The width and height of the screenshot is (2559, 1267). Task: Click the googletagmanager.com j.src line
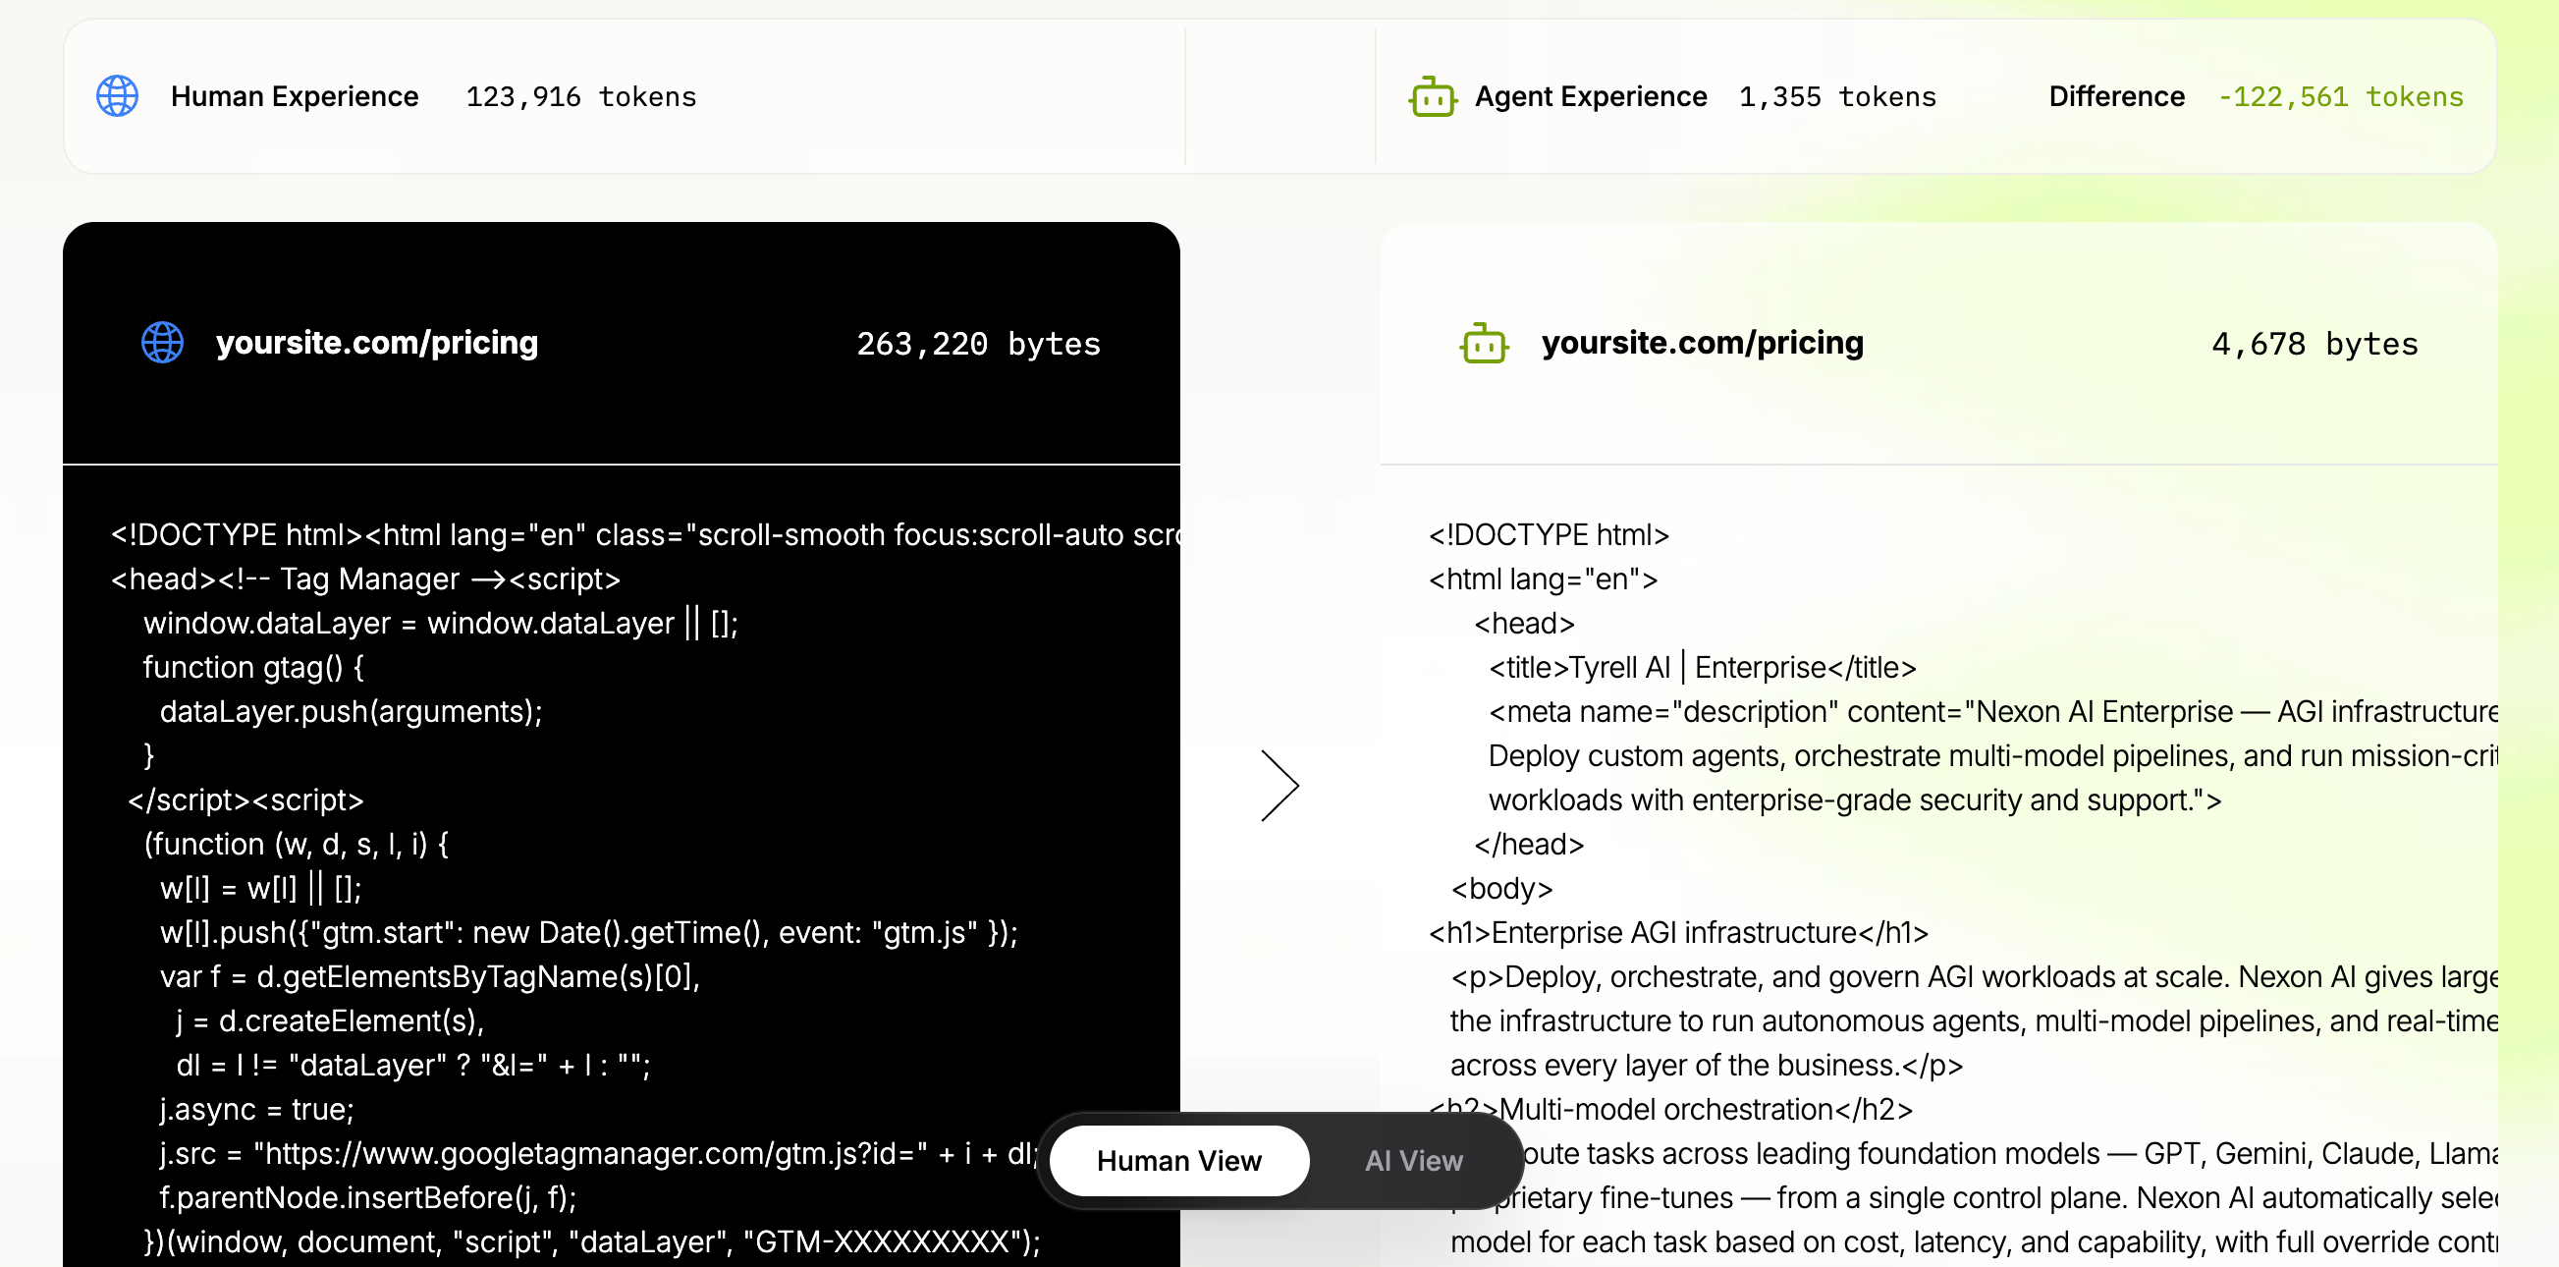pyautogui.click(x=599, y=1154)
